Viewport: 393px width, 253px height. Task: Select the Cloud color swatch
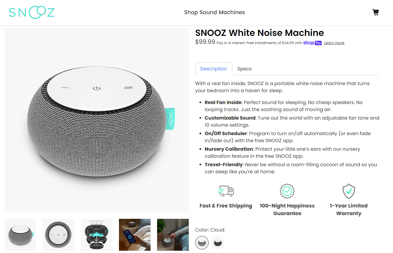(x=202, y=243)
